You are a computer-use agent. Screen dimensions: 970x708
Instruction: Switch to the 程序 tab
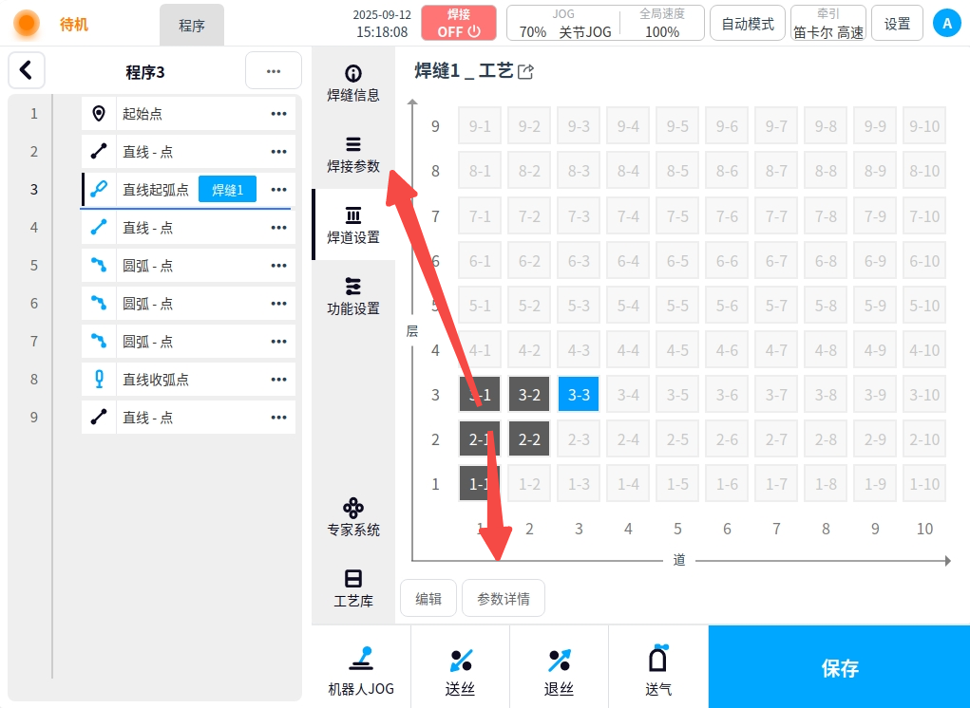[192, 26]
